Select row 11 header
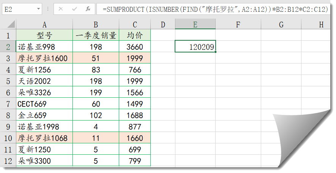 (8, 149)
